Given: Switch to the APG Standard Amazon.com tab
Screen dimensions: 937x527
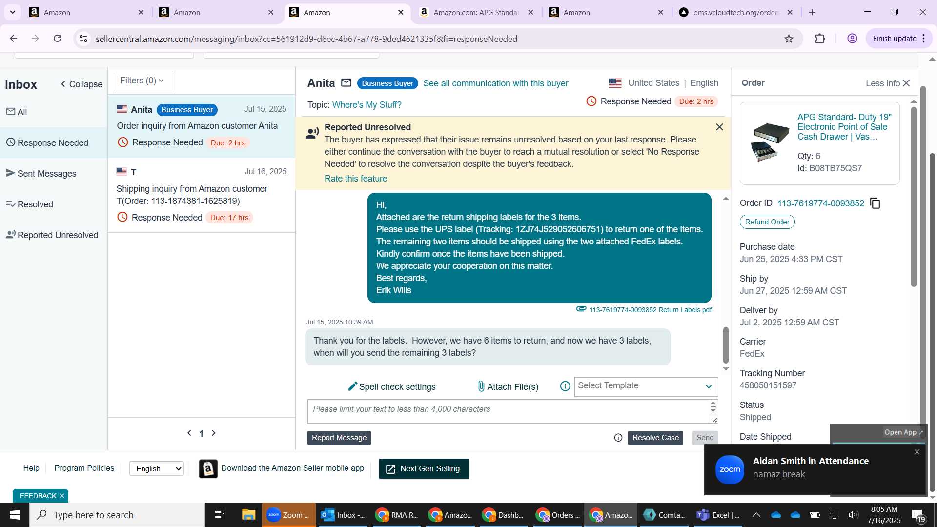Looking at the screenshot, I should 475,12.
